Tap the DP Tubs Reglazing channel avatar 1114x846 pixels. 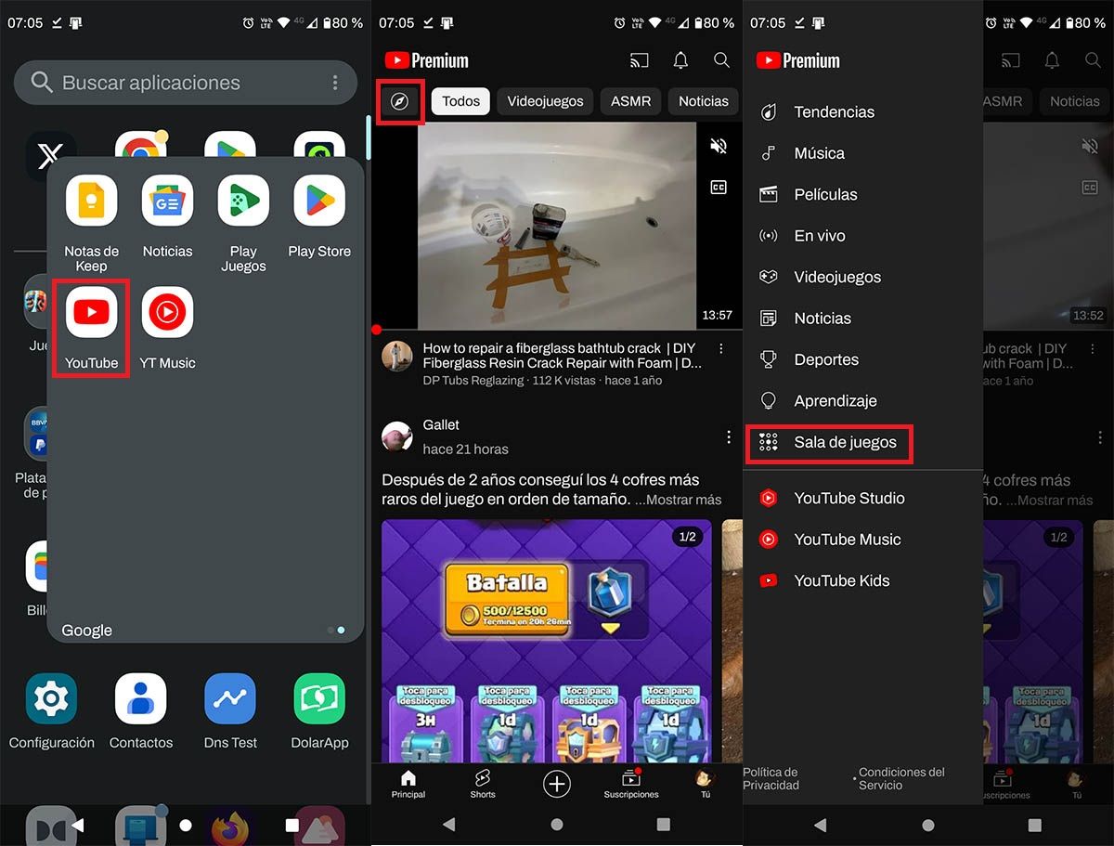pyautogui.click(x=397, y=357)
